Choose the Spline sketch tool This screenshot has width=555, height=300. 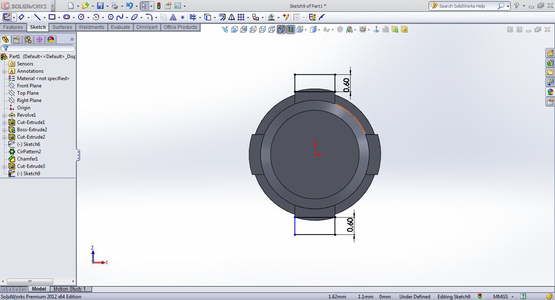point(120,17)
